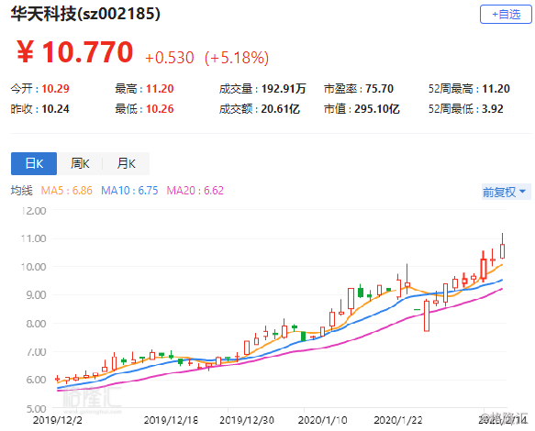Image resolution: width=535 pixels, height=431 pixels.
Task: Click the 52周最高 value 11.20
Action: (496, 89)
